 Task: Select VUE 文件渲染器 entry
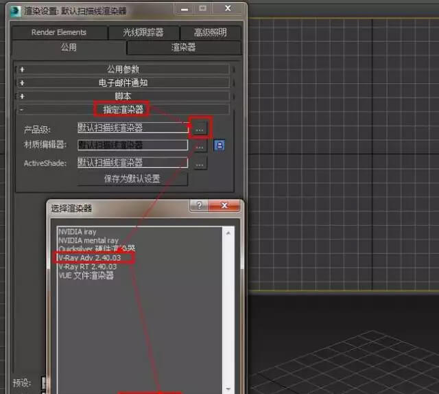click(86, 275)
